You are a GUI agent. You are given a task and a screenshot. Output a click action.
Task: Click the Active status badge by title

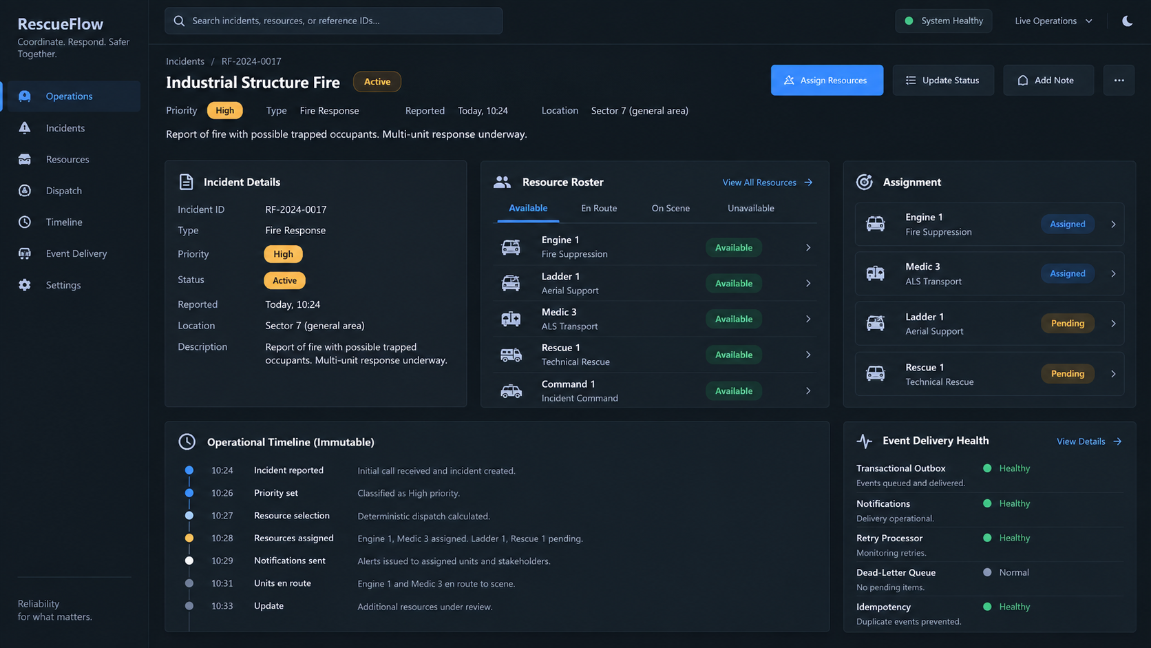click(x=377, y=81)
